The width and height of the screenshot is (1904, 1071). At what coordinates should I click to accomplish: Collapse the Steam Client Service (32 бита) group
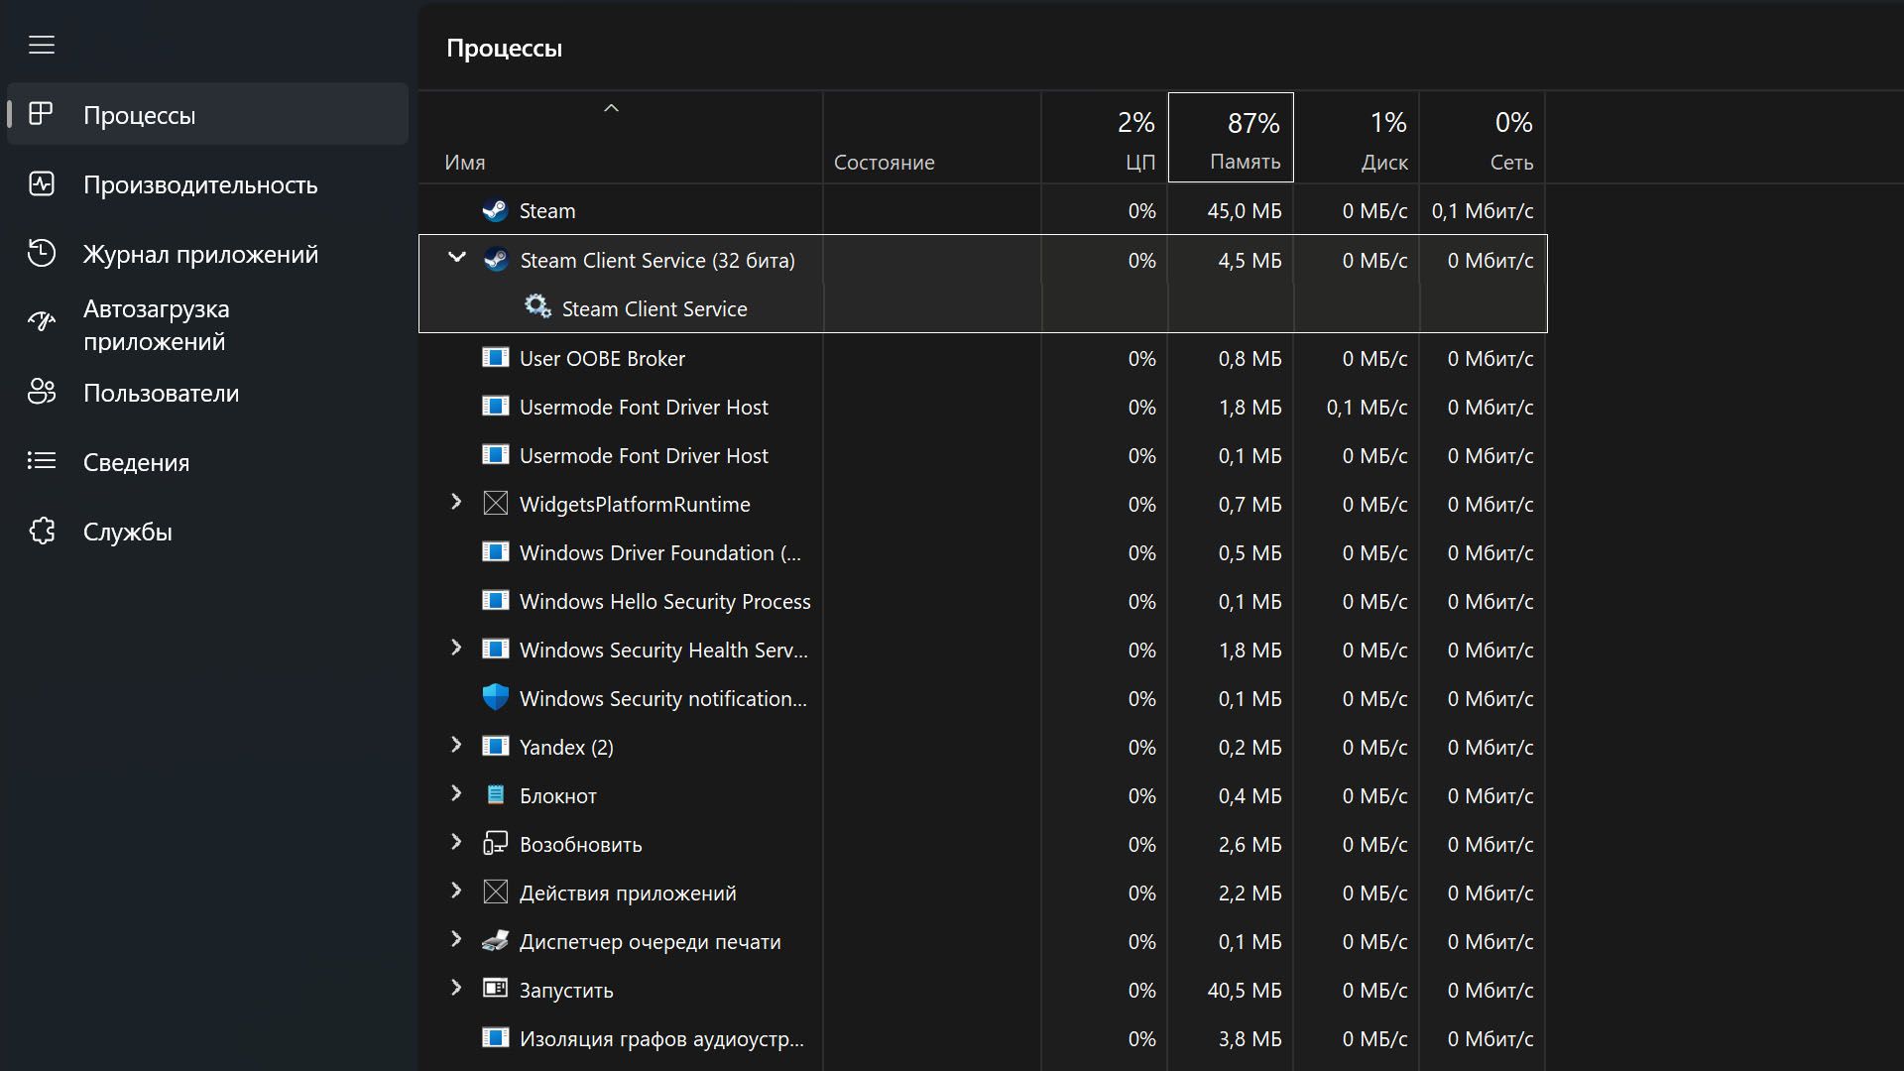click(x=456, y=258)
